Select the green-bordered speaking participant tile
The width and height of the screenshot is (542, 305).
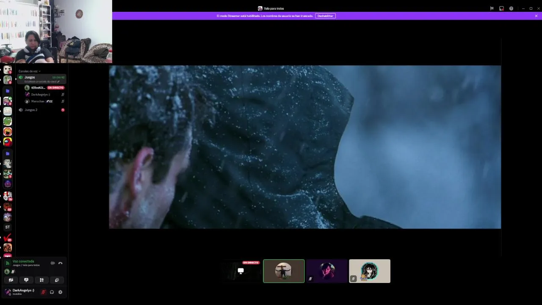284,271
